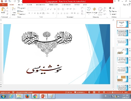131x101 pixels.
Task: Open the FILE tab
Action: pyautogui.click(x=3, y=5)
